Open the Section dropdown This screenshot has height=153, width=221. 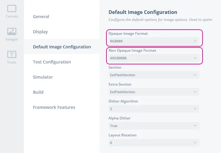153,75
